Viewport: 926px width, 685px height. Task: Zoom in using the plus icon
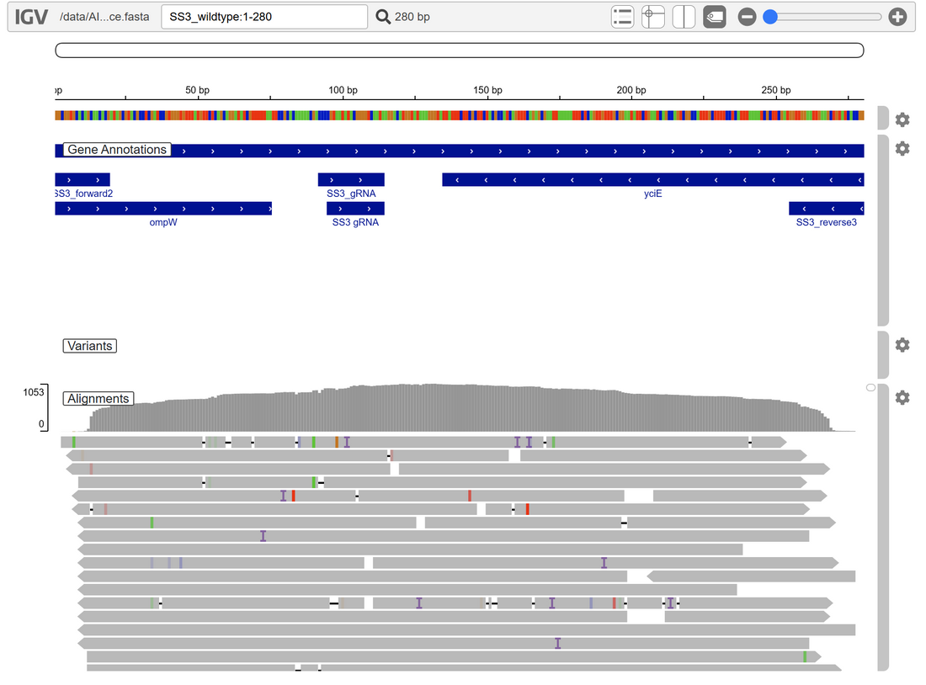tap(897, 16)
